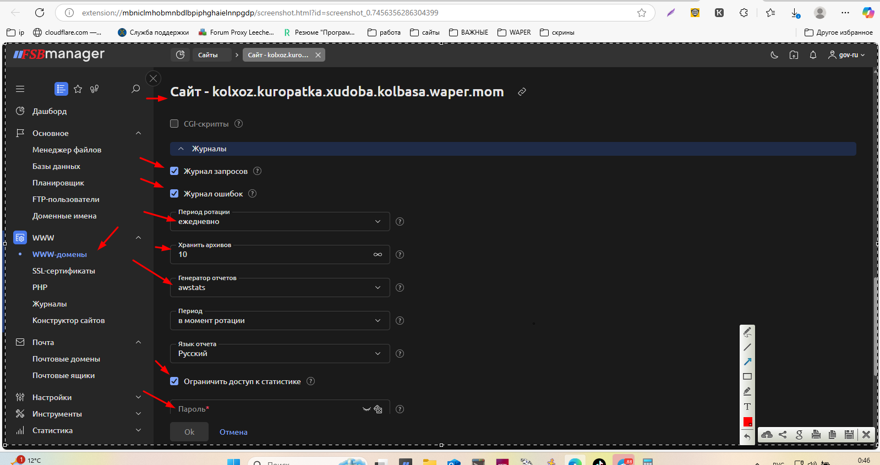
Task: Click help icon next to Генератор отчетов
Action: [x=400, y=287]
